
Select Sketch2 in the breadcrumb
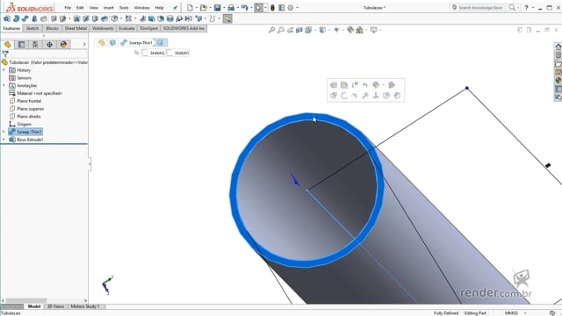pos(154,53)
